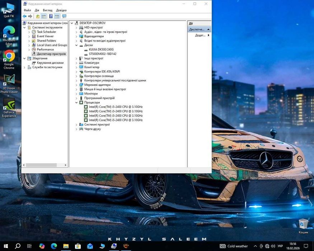The width and height of the screenshot is (314, 251).
Task: Open 3D Vision Photo Viewer desktop shortcut
Action: tap(9, 84)
